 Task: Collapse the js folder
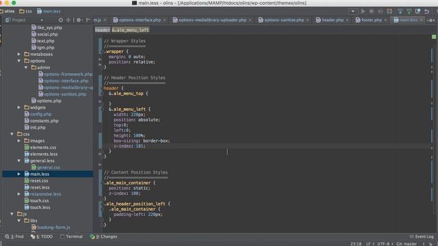point(12,214)
